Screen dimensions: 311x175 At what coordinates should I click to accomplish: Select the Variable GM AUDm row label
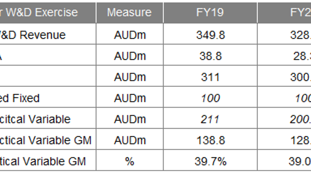[x=48, y=140]
